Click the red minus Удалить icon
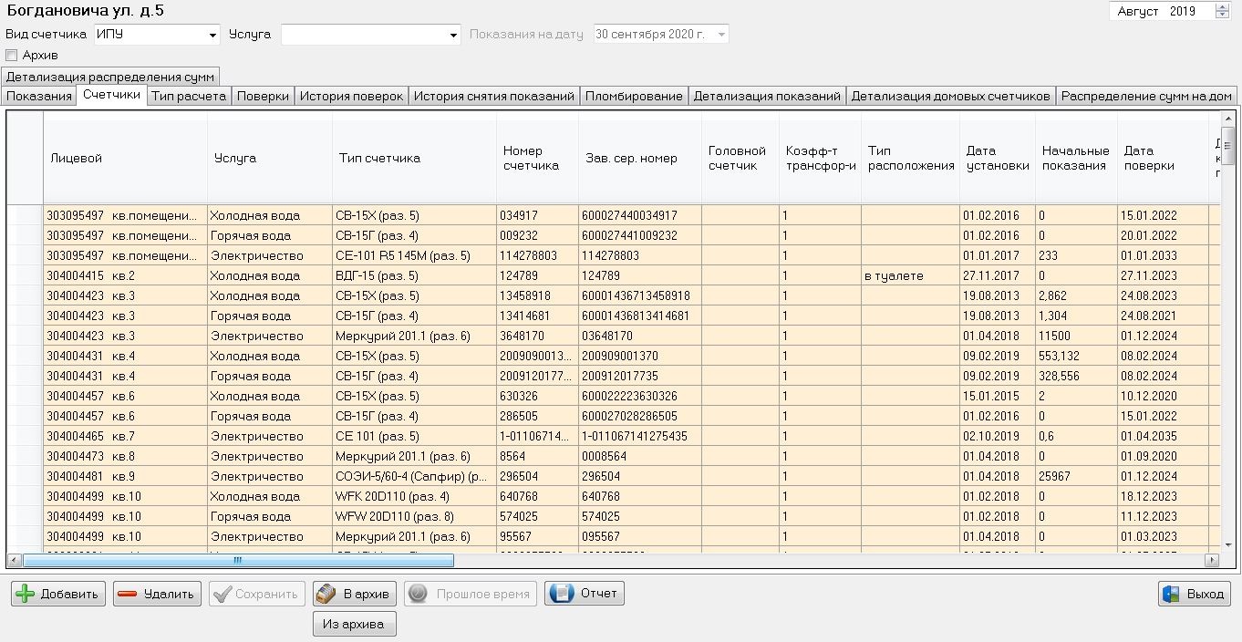Image resolution: width=1242 pixels, height=642 pixels. 128,594
